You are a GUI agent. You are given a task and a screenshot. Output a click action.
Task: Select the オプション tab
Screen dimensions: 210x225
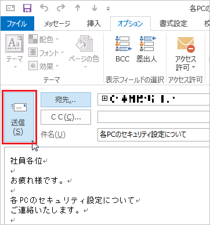pyautogui.click(x=130, y=24)
